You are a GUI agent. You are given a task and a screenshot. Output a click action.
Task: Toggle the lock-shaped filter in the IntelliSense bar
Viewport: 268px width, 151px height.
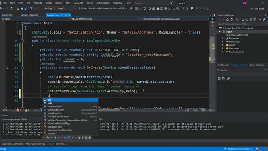(x=86, y=138)
